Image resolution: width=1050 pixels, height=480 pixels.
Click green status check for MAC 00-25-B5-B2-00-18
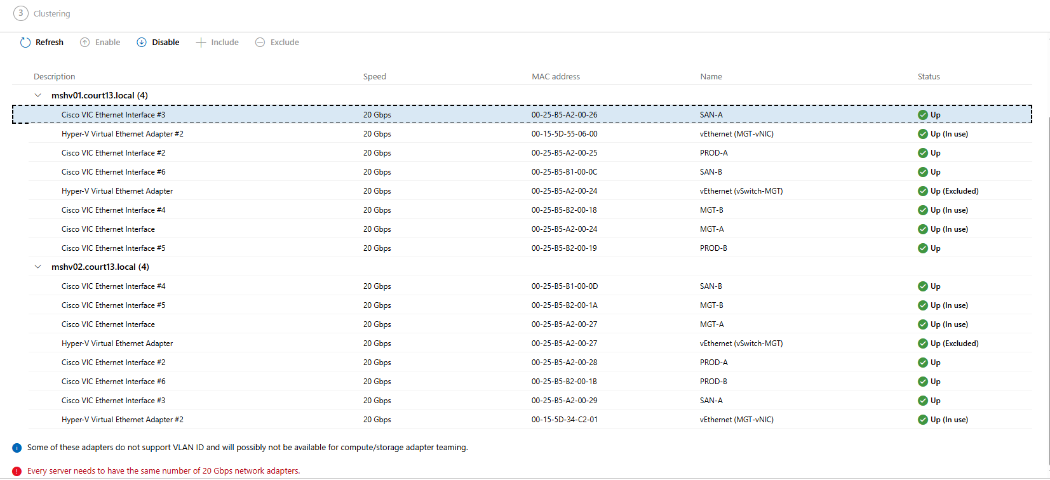coord(923,210)
